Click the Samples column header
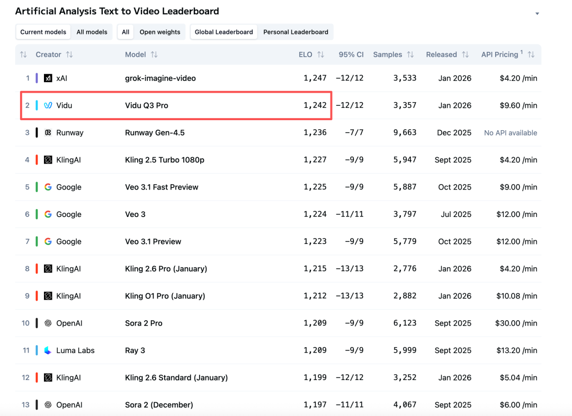572x416 pixels. point(388,55)
